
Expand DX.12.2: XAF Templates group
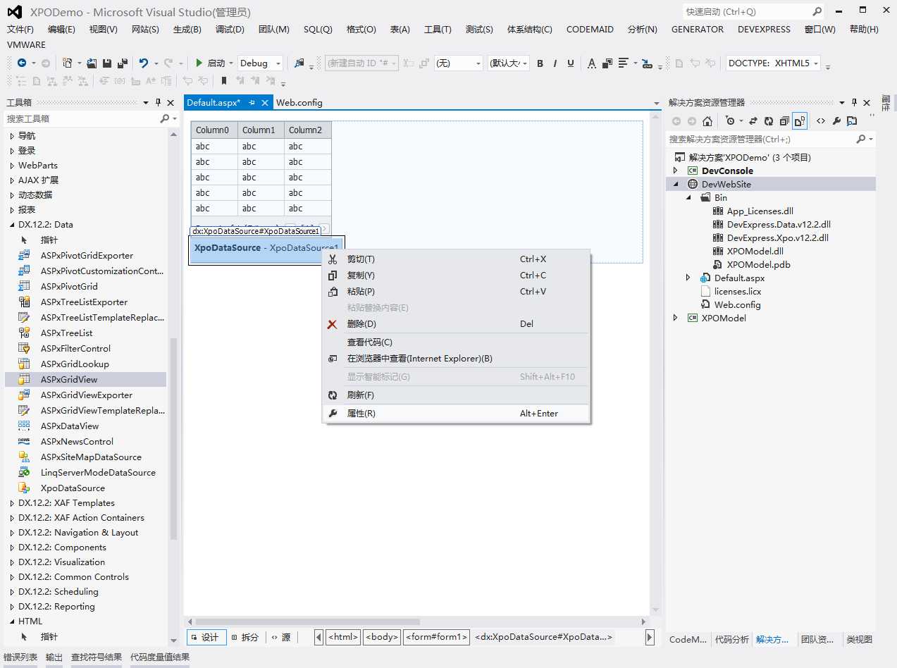12,503
